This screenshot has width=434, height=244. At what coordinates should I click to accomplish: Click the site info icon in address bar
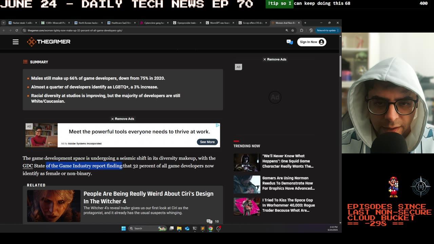24,30
